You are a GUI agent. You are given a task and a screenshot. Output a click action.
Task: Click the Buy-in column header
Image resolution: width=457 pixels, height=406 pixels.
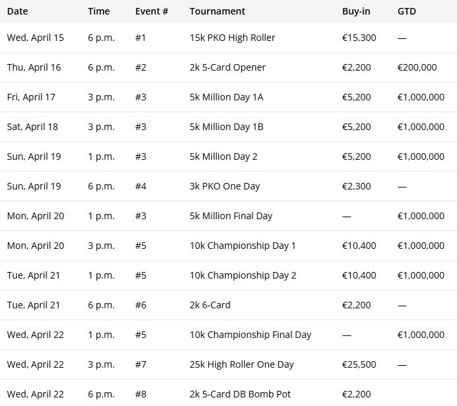pyautogui.click(x=356, y=11)
